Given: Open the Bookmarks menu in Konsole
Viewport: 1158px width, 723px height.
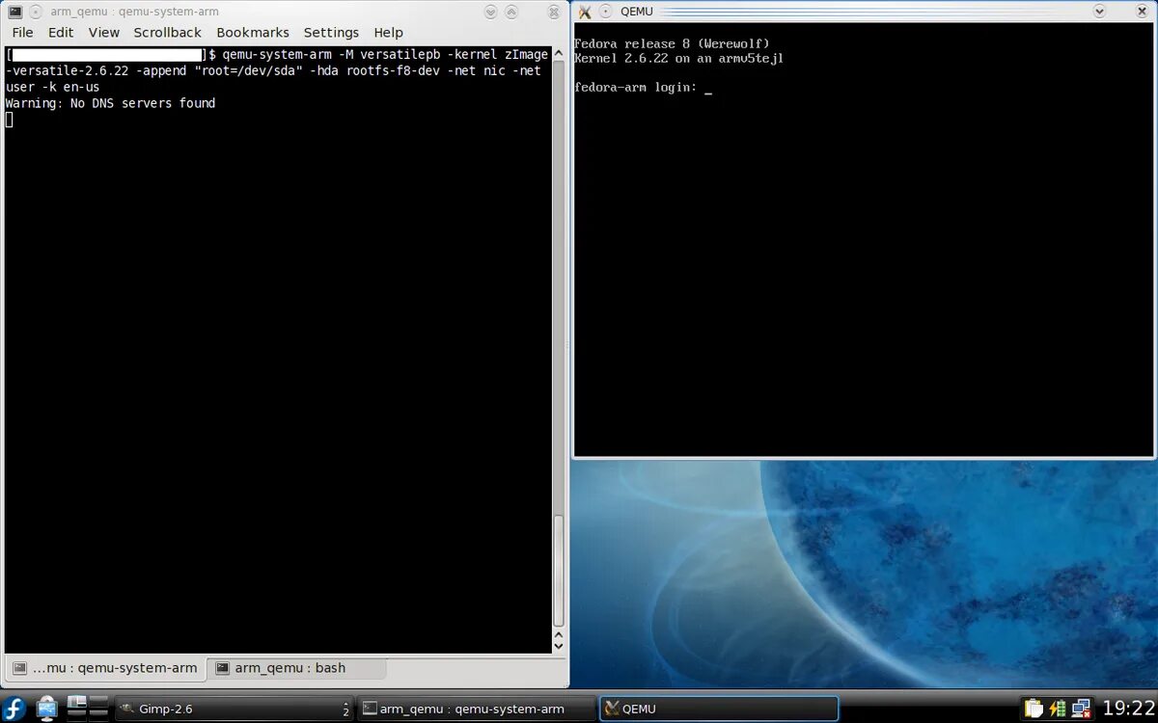Looking at the screenshot, I should point(253,32).
